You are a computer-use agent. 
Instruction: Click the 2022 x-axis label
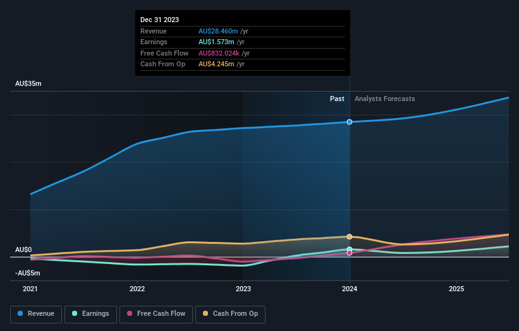137,289
